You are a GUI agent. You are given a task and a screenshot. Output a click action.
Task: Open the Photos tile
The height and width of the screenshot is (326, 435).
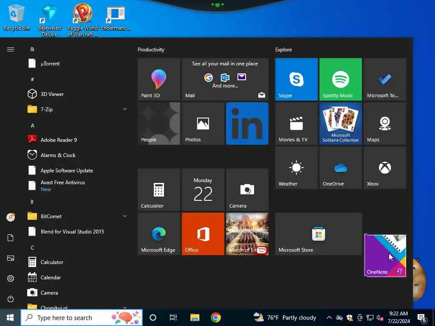tap(203, 124)
